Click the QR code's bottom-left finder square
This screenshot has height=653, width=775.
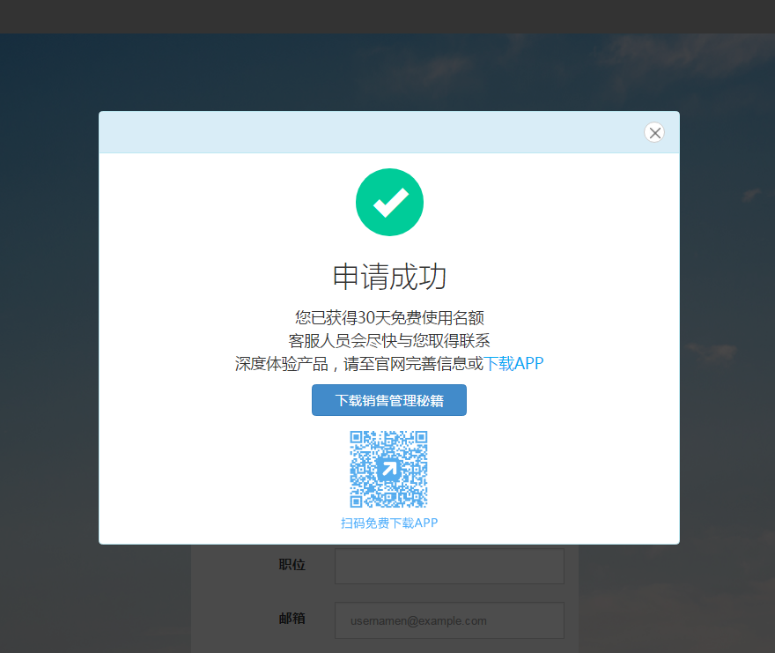(357, 501)
